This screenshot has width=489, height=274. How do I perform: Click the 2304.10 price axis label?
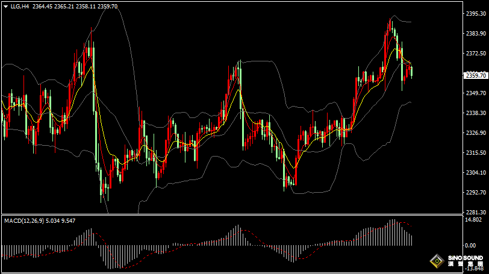(x=475, y=173)
